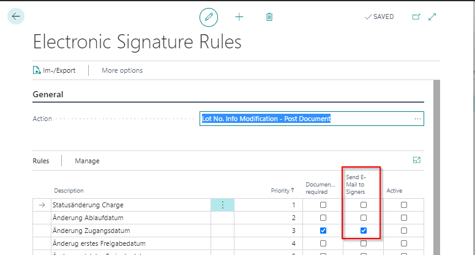Click Send E-Mail to Signers header

tap(356, 185)
